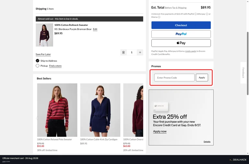Click the Est. Total $89.95 amount
This screenshot has height=164, width=249.
pyautogui.click(x=206, y=7)
